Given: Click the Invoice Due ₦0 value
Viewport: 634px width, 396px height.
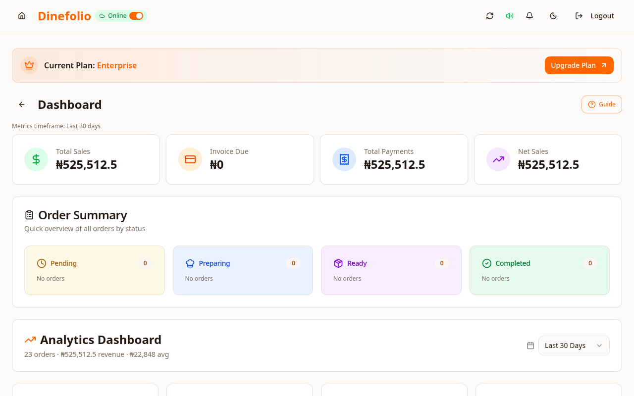Looking at the screenshot, I should (x=217, y=165).
